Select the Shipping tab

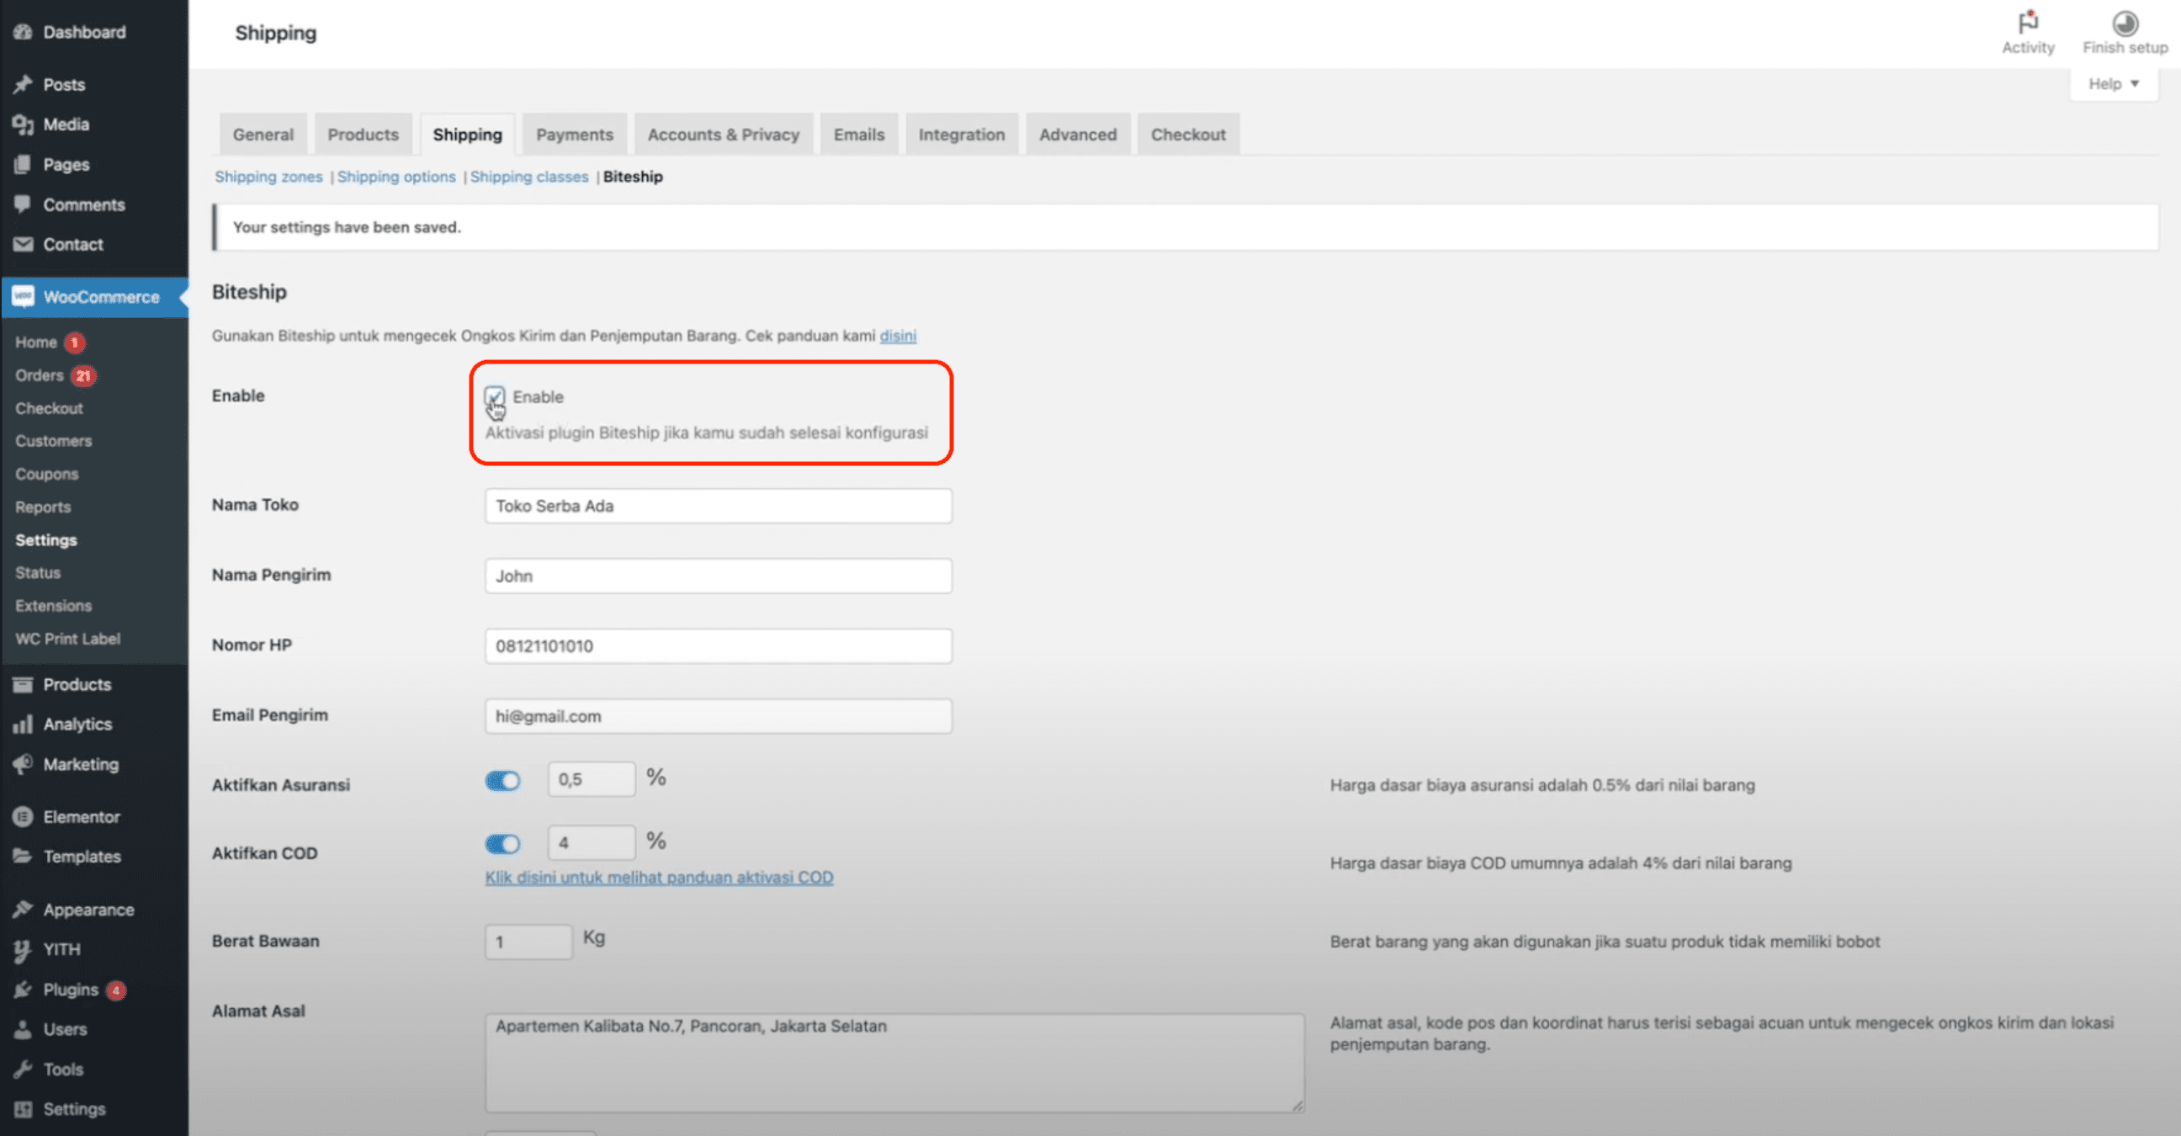pyautogui.click(x=467, y=135)
